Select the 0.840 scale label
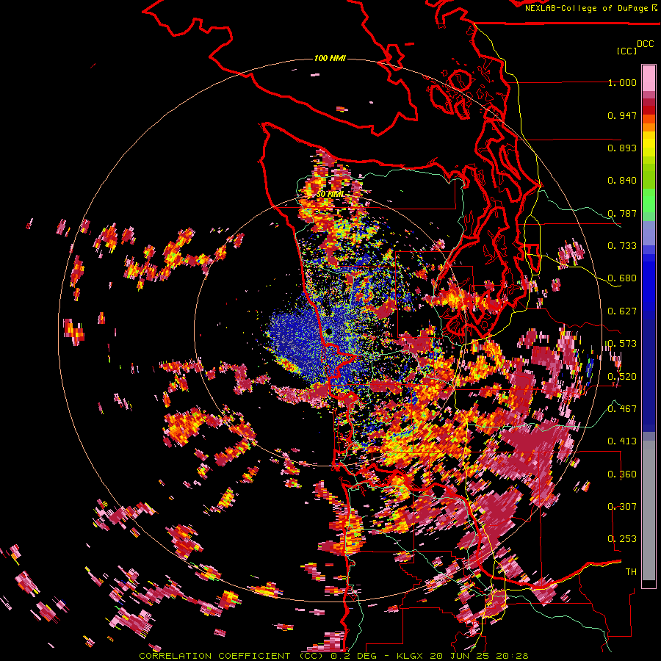The width and height of the screenshot is (661, 661). click(x=622, y=181)
